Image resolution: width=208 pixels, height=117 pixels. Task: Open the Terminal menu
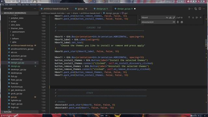click(x=33, y=5)
